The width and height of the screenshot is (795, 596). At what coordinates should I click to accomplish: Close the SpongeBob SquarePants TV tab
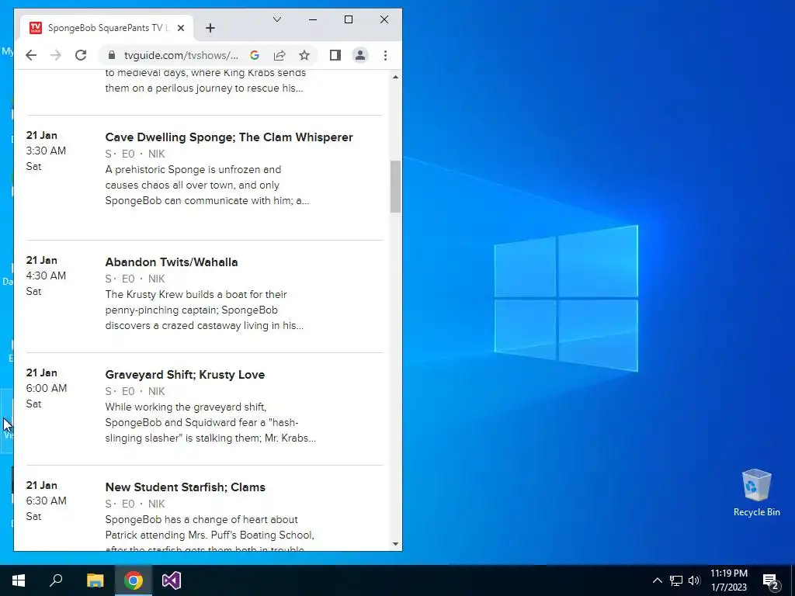tap(180, 28)
